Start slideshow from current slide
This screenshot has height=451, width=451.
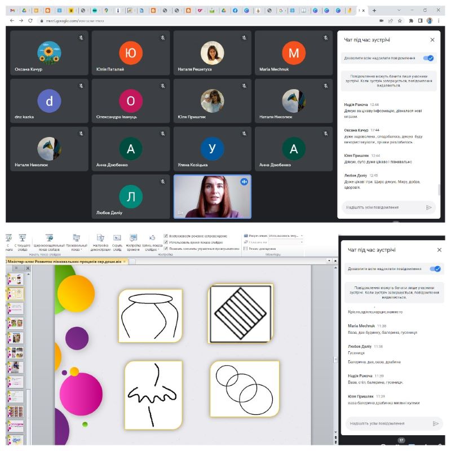[23, 242]
